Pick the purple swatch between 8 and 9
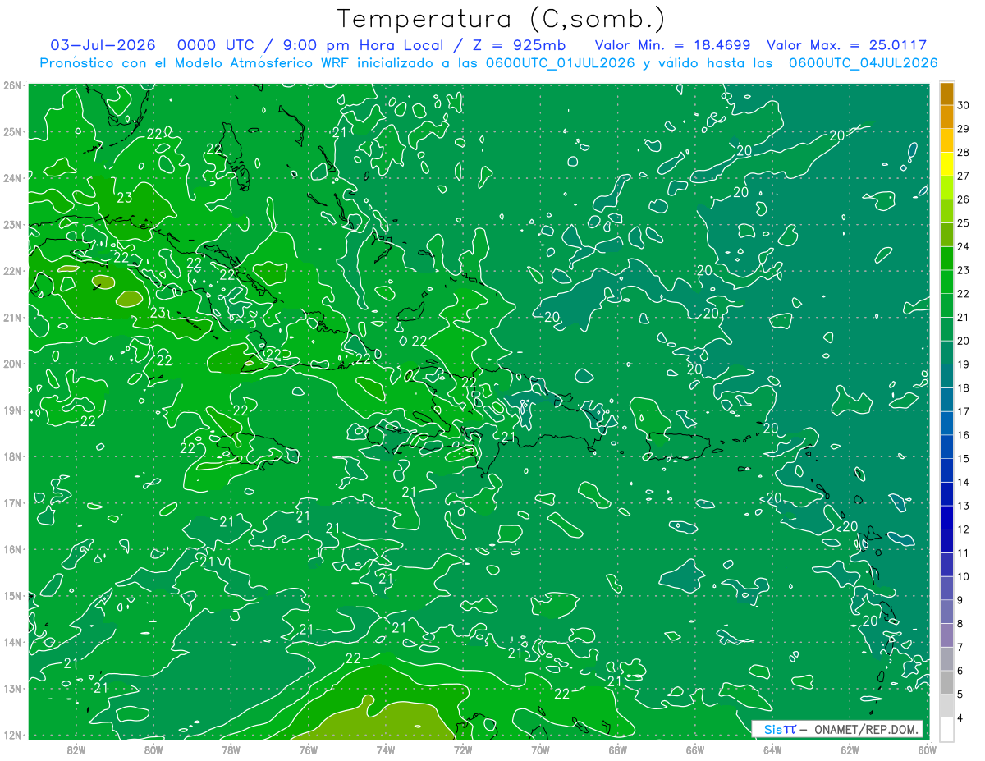This screenshot has width=985, height=761. click(x=946, y=612)
